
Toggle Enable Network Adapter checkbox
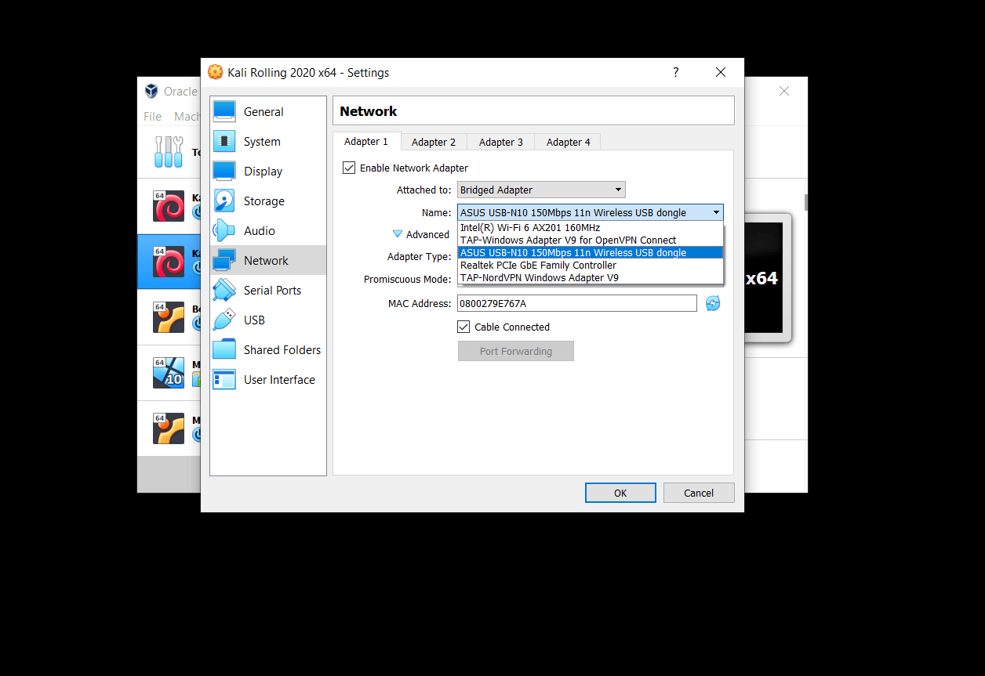point(349,168)
